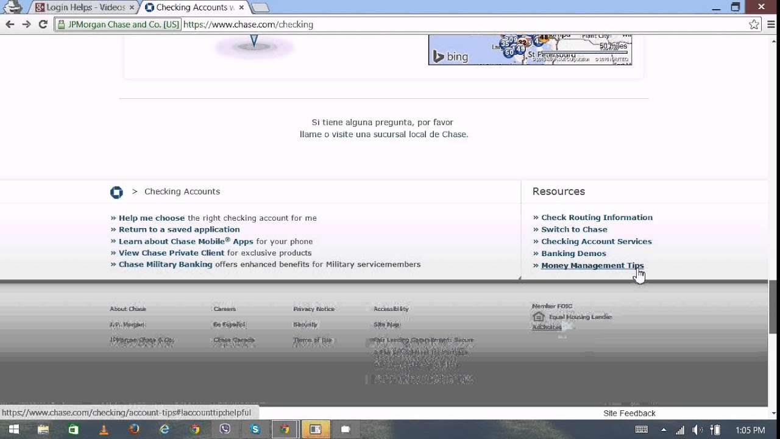Open the first Chrome icon on the taskbar
The width and height of the screenshot is (780, 439).
click(x=195, y=429)
